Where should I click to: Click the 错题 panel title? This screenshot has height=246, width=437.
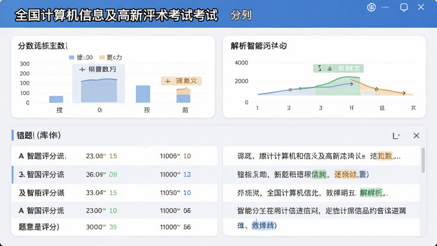pos(38,135)
